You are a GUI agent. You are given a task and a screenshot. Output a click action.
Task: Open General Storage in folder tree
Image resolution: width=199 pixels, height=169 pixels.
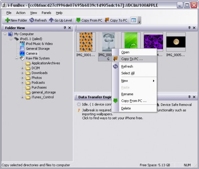tap(38, 49)
